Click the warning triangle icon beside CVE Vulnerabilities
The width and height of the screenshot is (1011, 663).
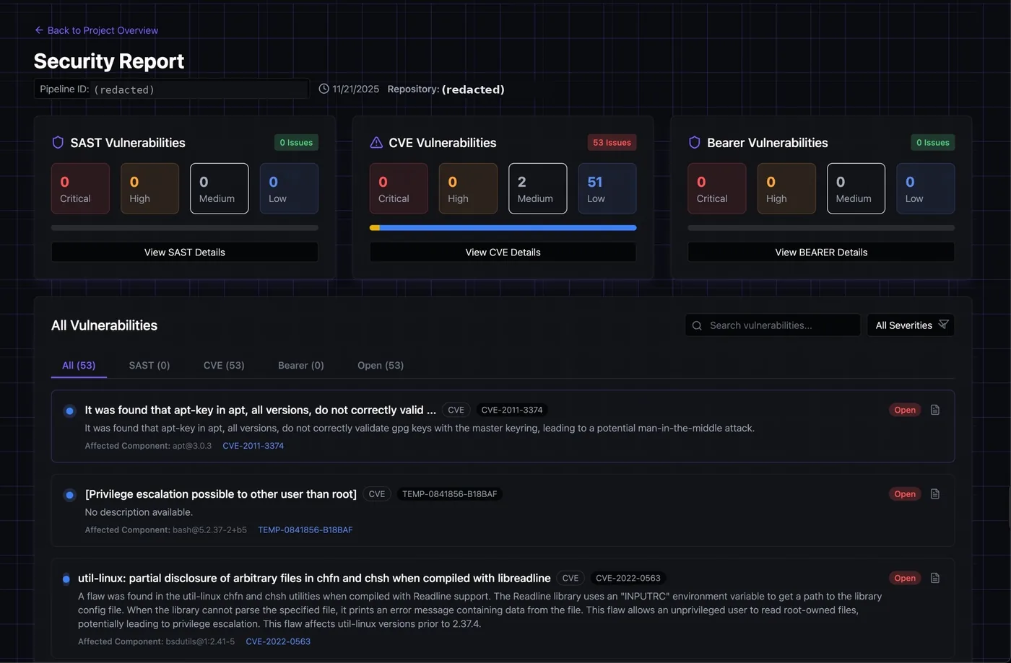[376, 143]
